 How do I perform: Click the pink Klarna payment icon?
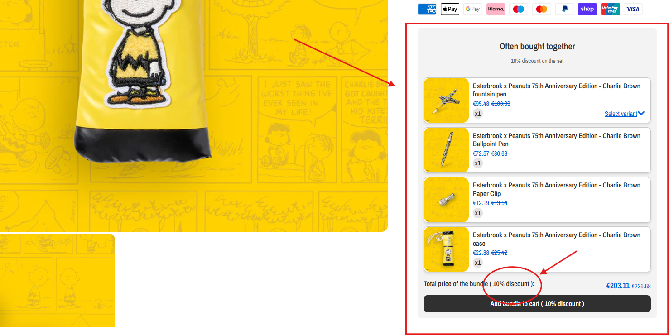click(496, 9)
